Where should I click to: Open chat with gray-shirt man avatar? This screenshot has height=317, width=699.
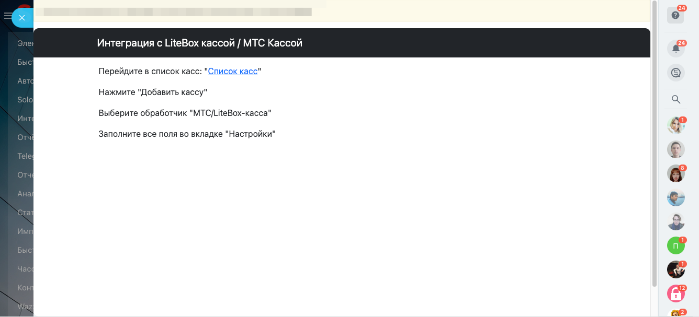click(x=675, y=149)
